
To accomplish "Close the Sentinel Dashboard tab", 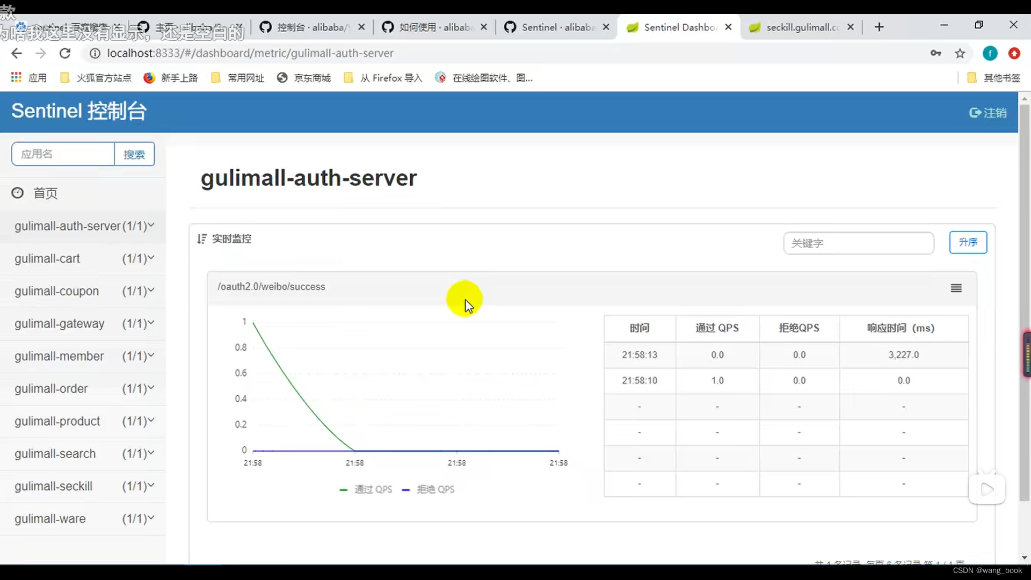I will pos(728,27).
